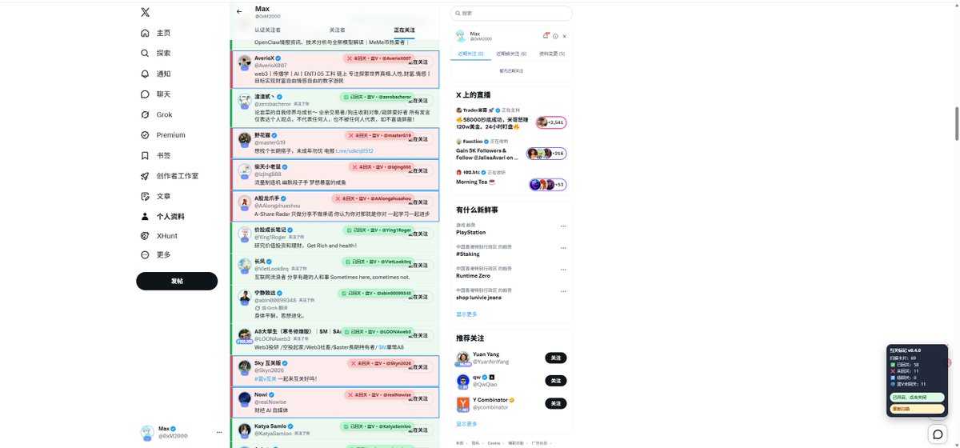
Task: Open 个人资料 profile page
Action: pos(162,216)
